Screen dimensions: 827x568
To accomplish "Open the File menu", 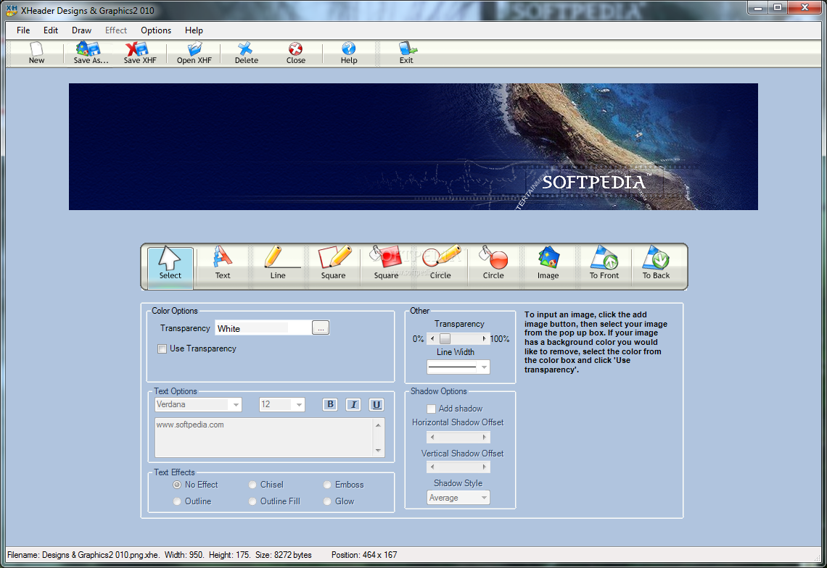I will (x=23, y=30).
